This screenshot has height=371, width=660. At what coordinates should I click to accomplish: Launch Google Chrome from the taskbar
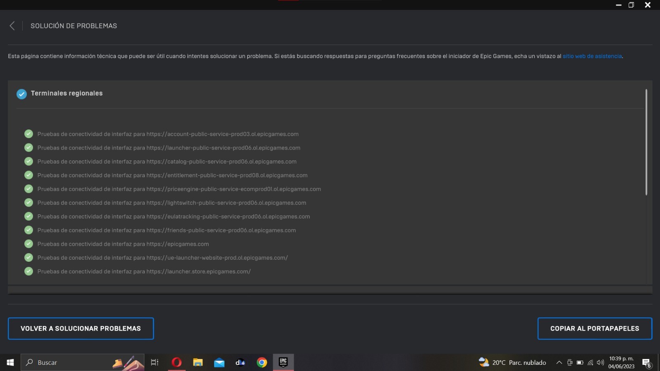(x=262, y=362)
